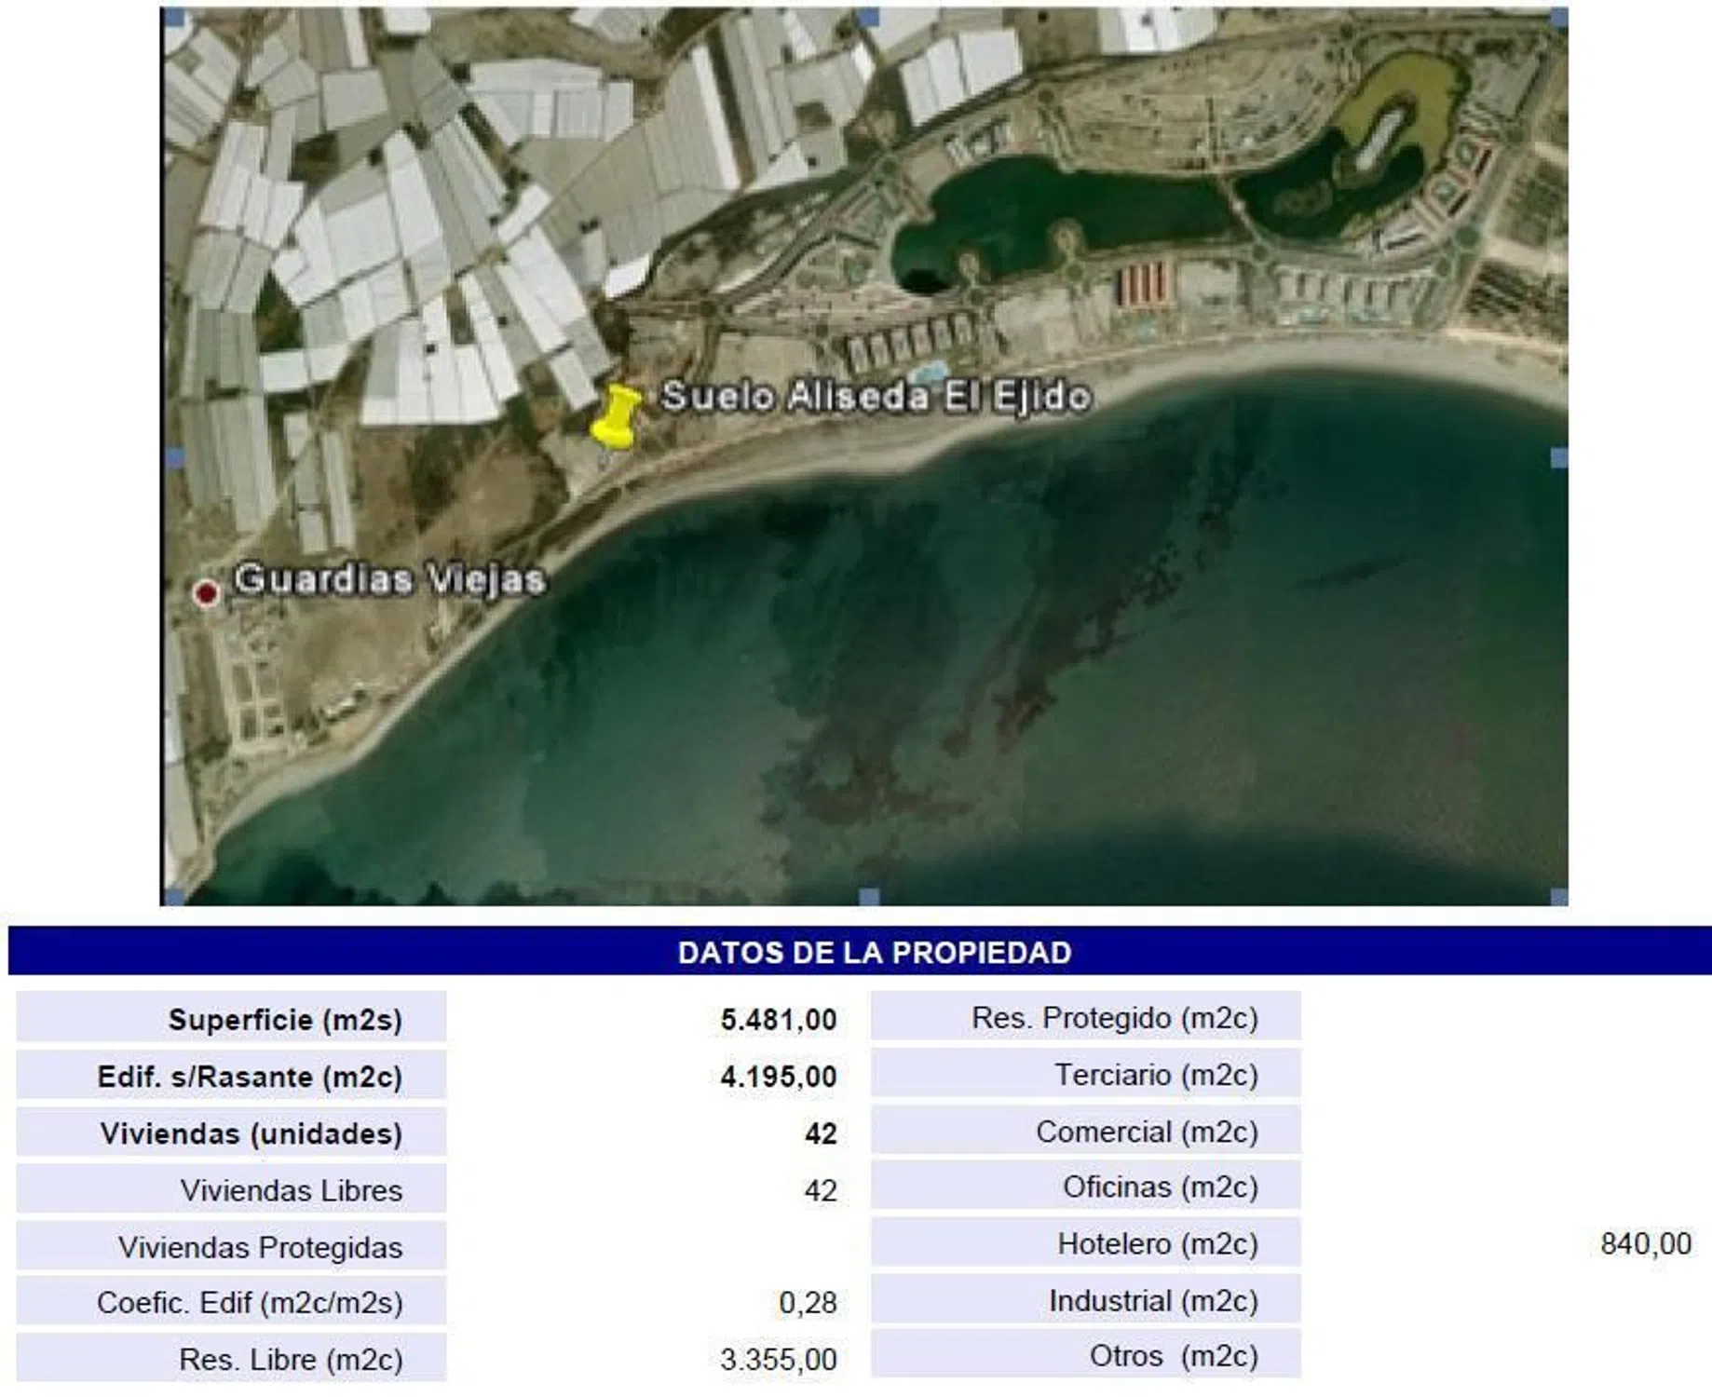Select the 'Superficie (m2s)' label cell
1712x1397 pixels.
[x=232, y=1019]
